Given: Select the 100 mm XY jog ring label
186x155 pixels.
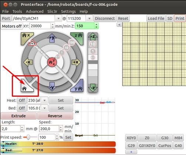Looking at the screenshot, I should click(x=72, y=42).
